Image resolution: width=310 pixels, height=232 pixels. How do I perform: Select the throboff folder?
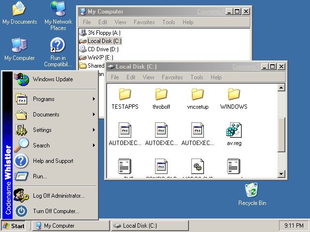(x=161, y=99)
